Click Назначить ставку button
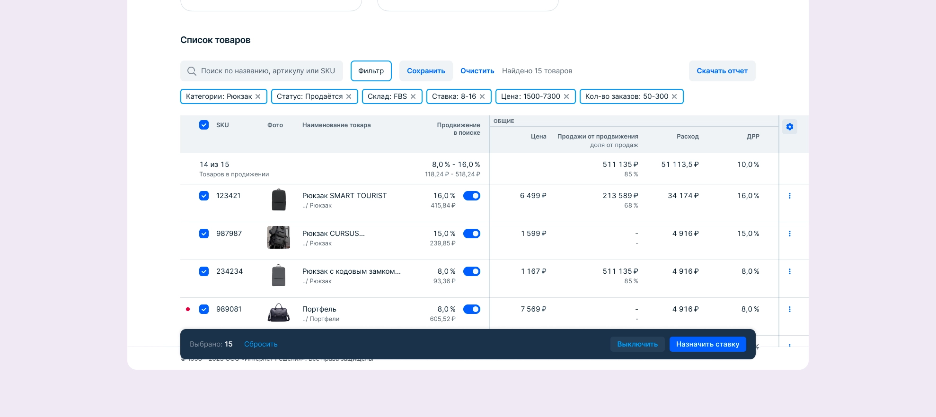Viewport: 936px width, 417px height. click(x=707, y=344)
